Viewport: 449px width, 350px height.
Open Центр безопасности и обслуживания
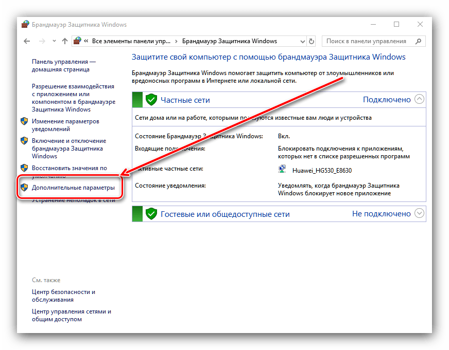(63, 296)
